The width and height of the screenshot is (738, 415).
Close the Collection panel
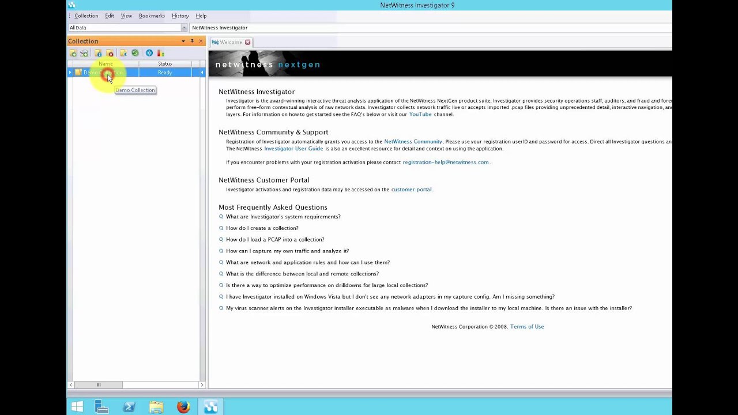201,41
